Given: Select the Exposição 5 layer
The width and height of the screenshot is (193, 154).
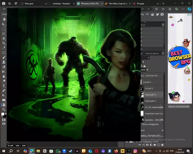Looking at the screenshot, I should coord(152,101).
